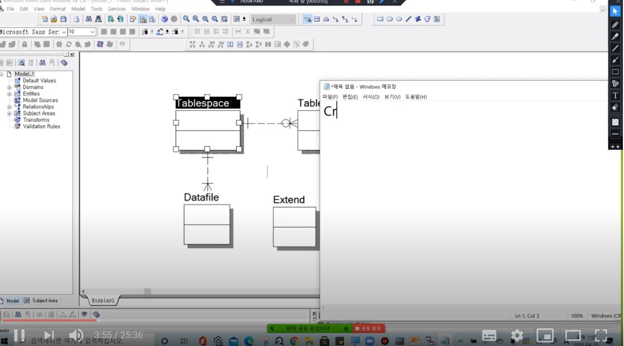Click the binoculars icon in model explorer toolbar
The image size is (624, 346).
pos(42,63)
